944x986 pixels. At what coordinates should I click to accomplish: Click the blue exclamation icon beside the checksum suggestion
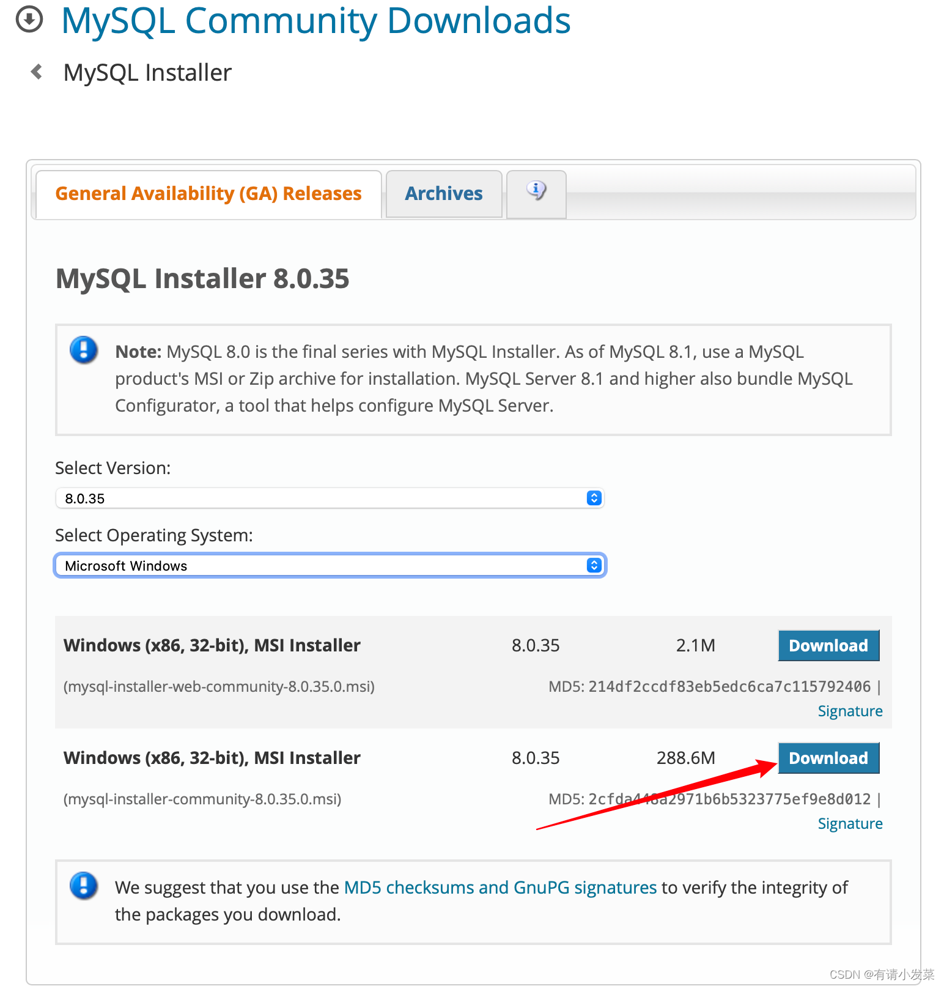pyautogui.click(x=84, y=886)
